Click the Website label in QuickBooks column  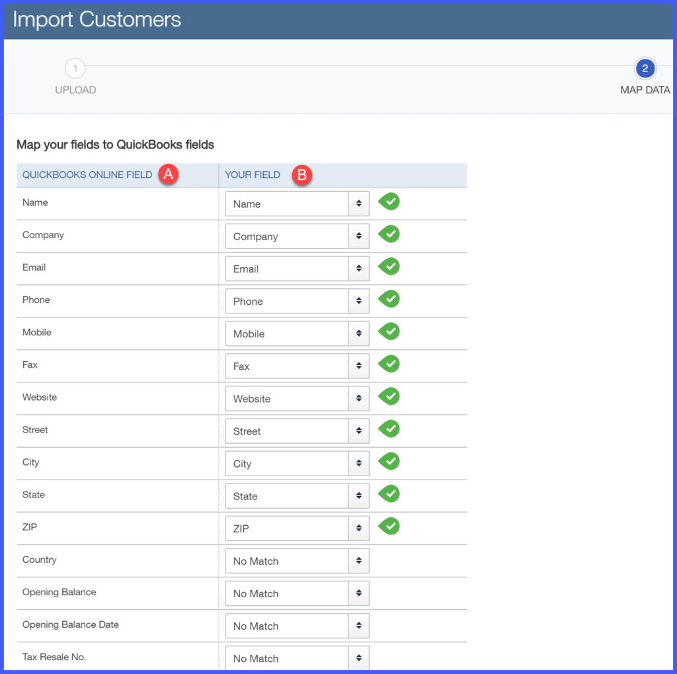tap(40, 397)
